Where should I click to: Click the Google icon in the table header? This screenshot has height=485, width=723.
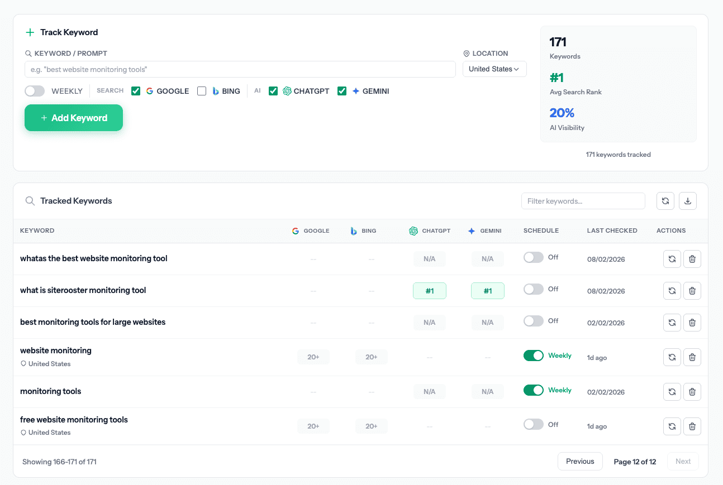295,231
